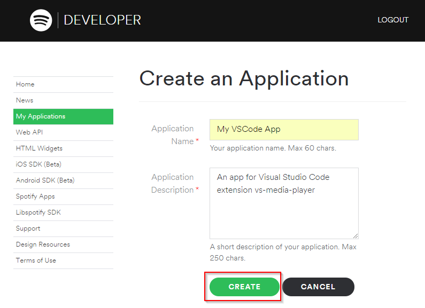Screen dimensions: 425x308
Task: Open the Web API page
Action: [x=63, y=132]
